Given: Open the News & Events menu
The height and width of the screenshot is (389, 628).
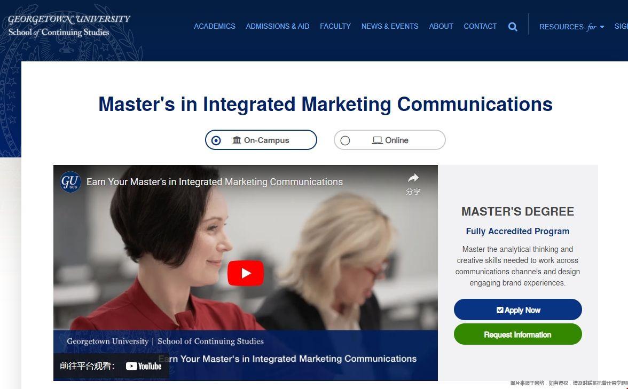Looking at the screenshot, I should (x=390, y=27).
